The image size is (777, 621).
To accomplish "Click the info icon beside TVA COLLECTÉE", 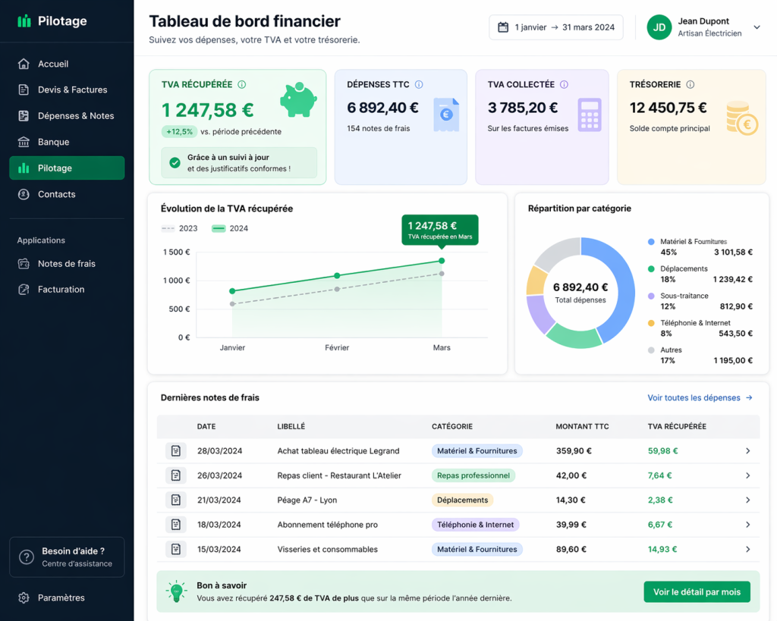I will 564,85.
